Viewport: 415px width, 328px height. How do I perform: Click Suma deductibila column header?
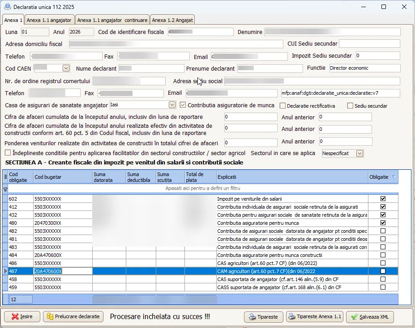141,177
